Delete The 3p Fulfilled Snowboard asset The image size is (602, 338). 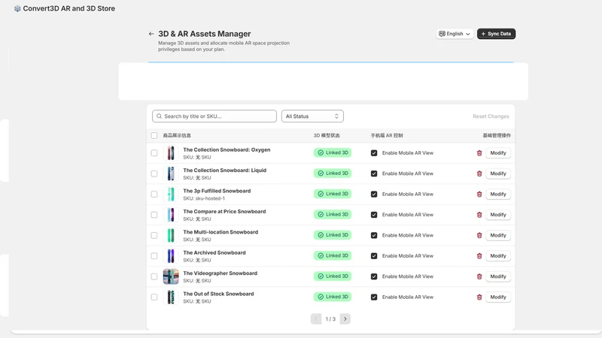click(479, 195)
